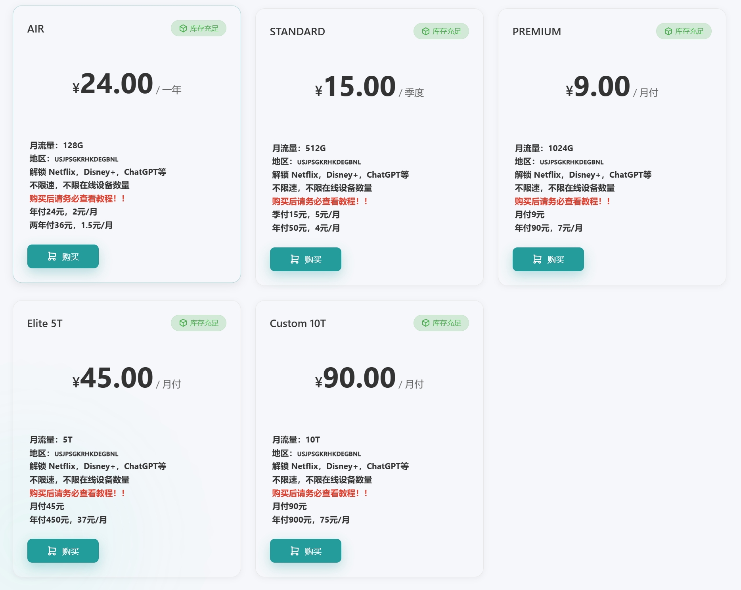Click the Elite 5T plan title
Screen dimensions: 741x590
(x=45, y=324)
